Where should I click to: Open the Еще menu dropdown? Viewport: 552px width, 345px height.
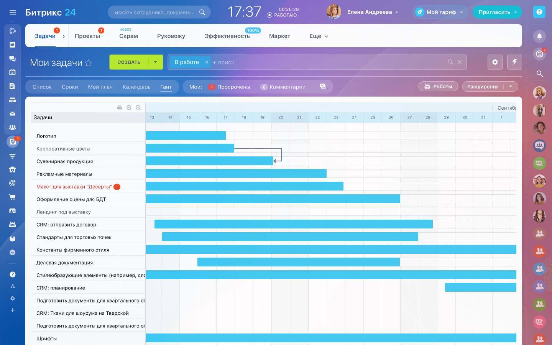click(x=319, y=36)
